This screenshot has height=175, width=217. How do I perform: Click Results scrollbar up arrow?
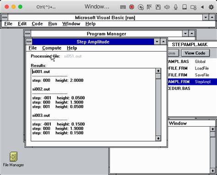point(158,71)
